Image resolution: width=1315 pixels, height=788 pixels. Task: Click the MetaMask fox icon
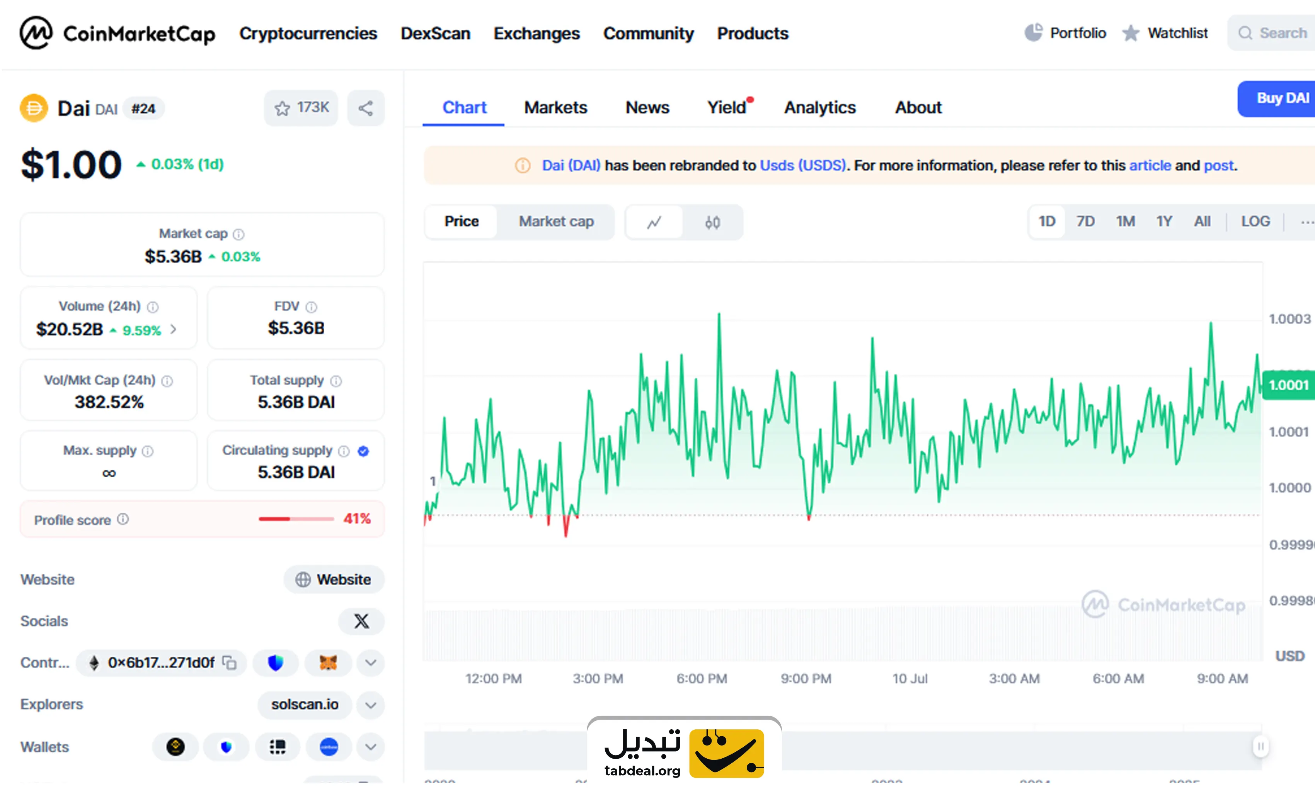click(x=328, y=663)
